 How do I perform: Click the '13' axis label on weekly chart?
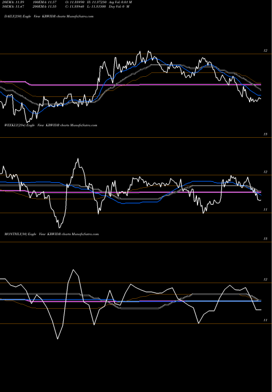pos(265,134)
